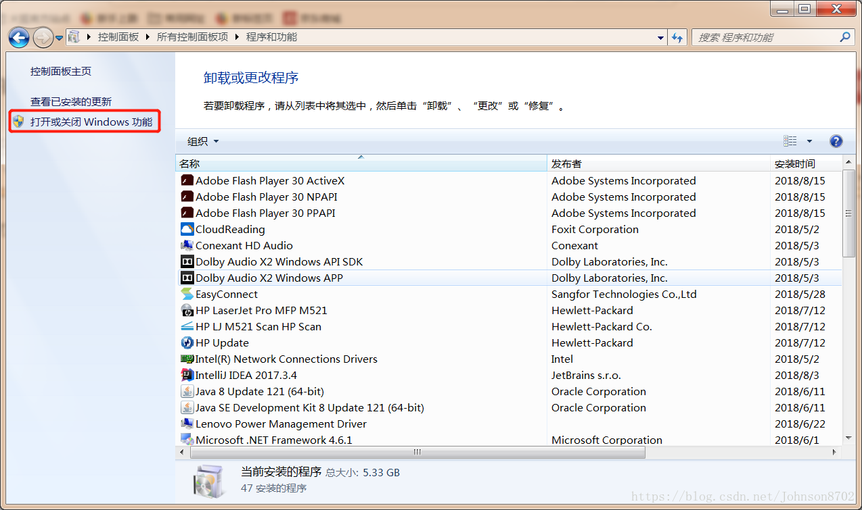The width and height of the screenshot is (862, 510).
Task: Click publisher cell Sangfor Technologies Co.,Ltd
Action: click(x=624, y=294)
